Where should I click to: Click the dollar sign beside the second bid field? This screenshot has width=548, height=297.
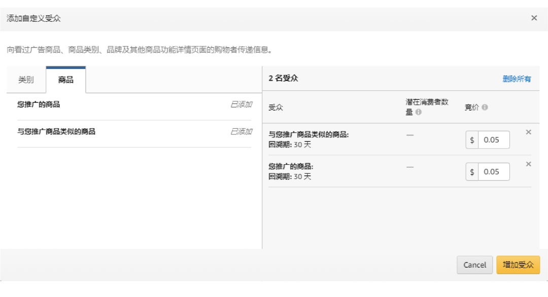(472, 171)
